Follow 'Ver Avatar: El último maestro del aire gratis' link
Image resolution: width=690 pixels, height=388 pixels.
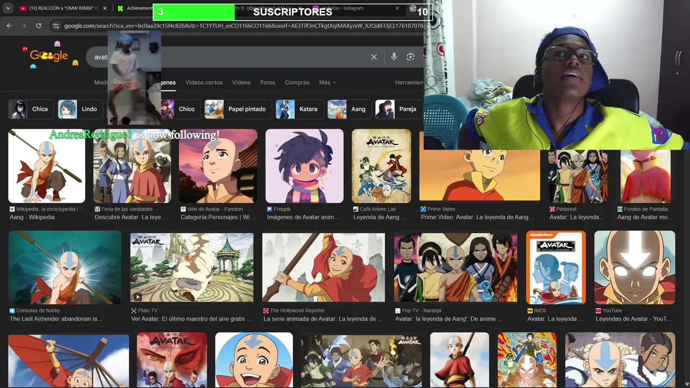click(191, 319)
